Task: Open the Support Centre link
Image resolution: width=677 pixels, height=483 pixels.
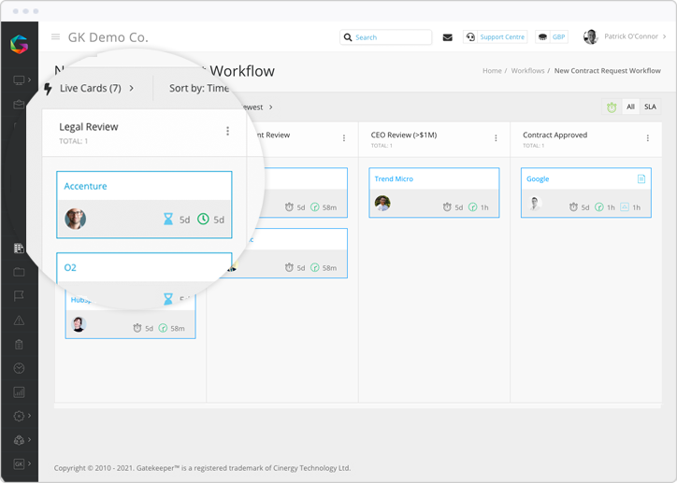Action: [x=496, y=37]
